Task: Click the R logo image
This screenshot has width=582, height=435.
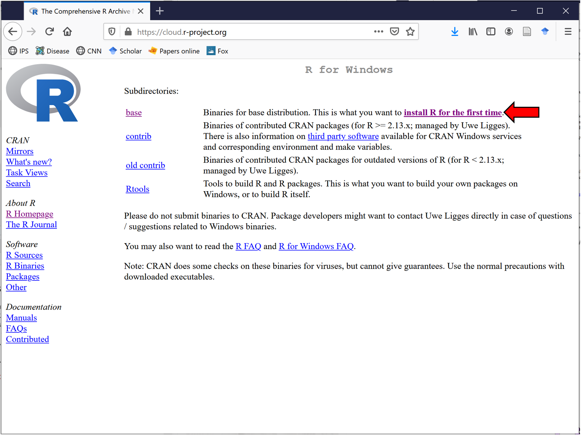Action: (x=43, y=93)
